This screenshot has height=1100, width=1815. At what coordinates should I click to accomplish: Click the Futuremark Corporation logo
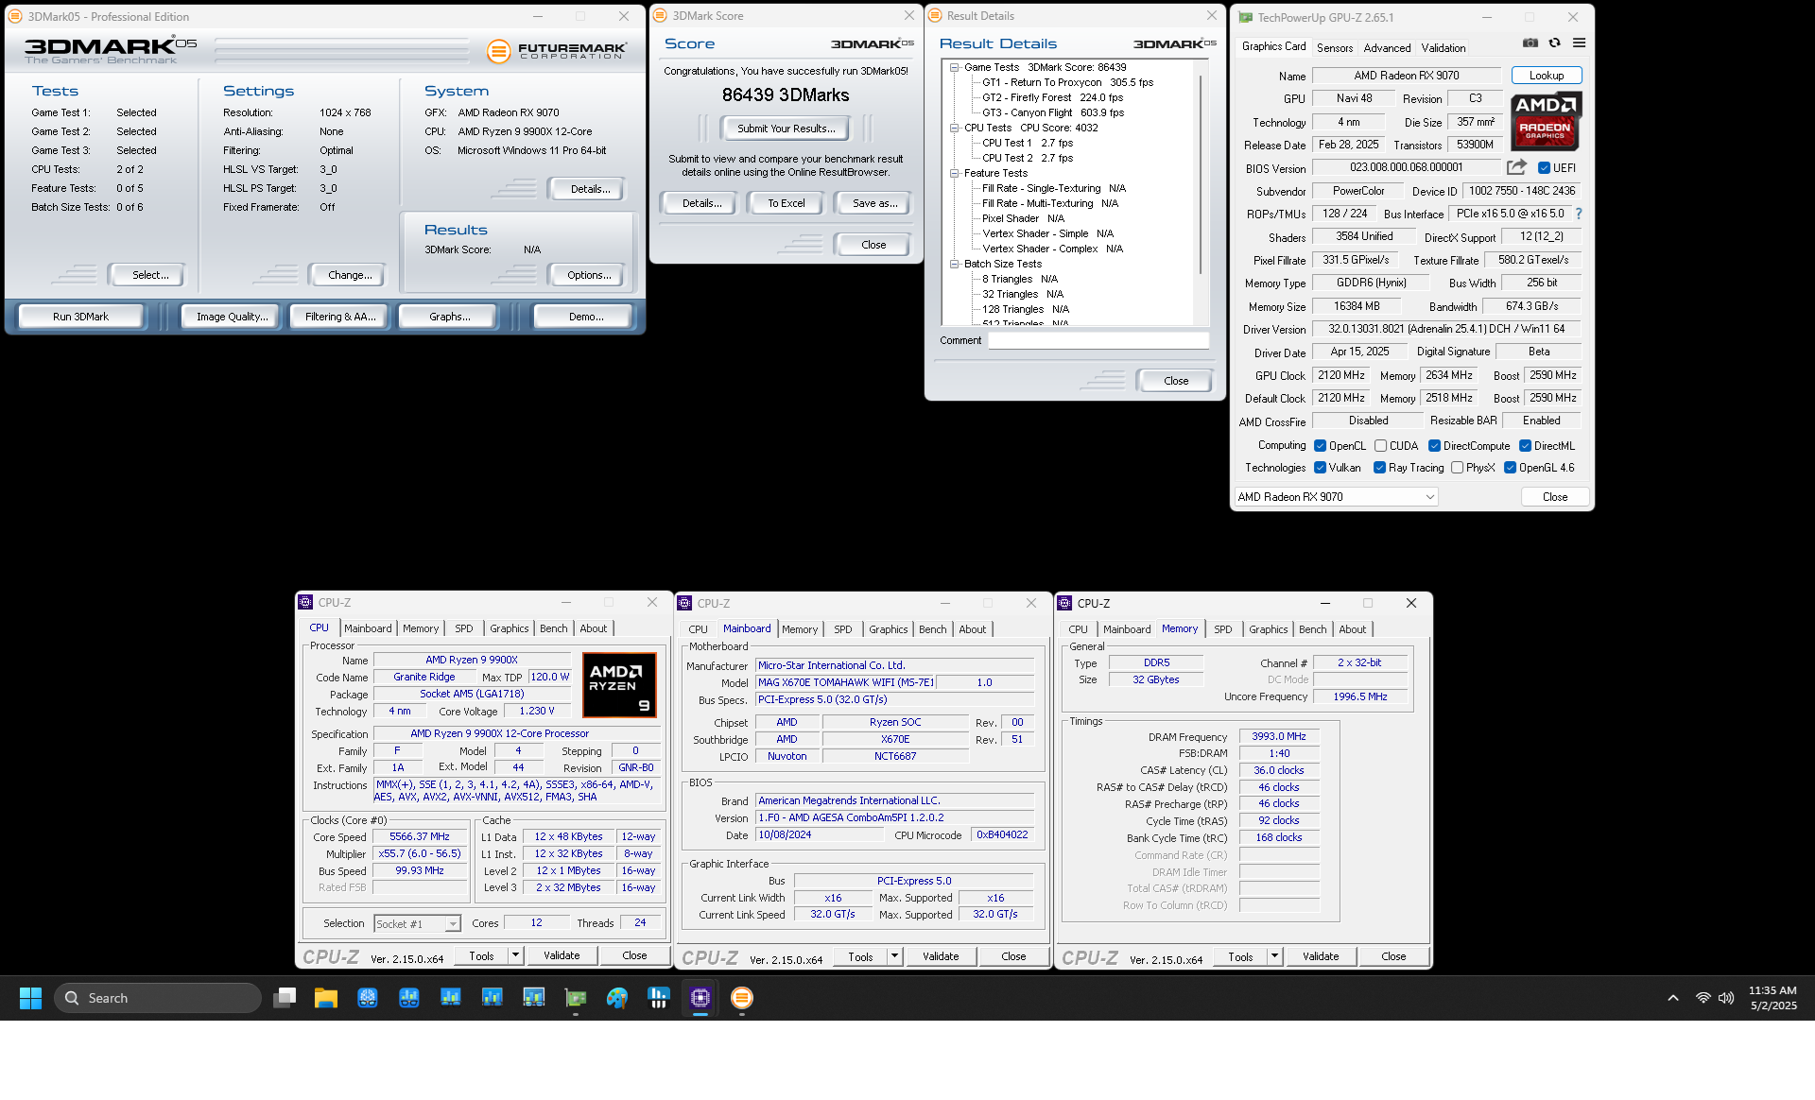[556, 51]
